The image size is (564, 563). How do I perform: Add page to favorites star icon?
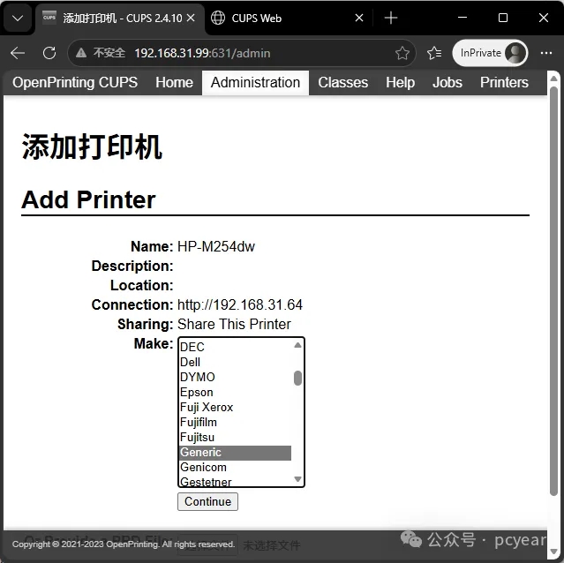click(402, 53)
